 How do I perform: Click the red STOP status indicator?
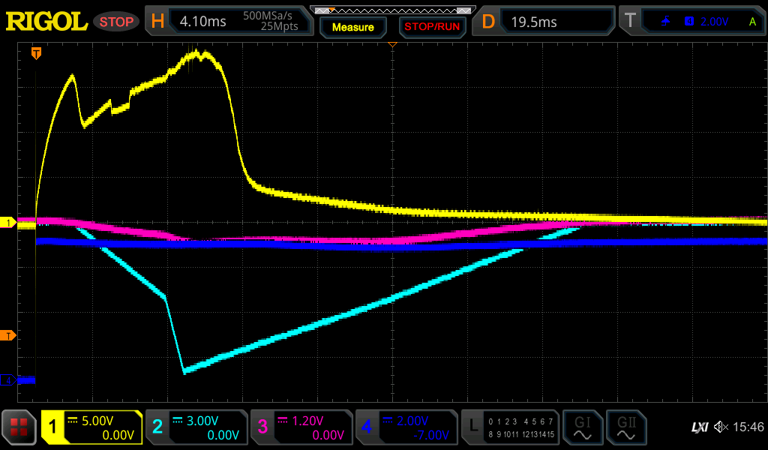[x=116, y=22]
